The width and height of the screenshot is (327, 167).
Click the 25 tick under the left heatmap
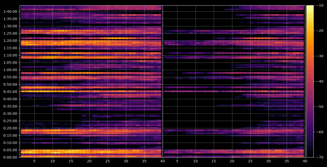click(x=107, y=161)
